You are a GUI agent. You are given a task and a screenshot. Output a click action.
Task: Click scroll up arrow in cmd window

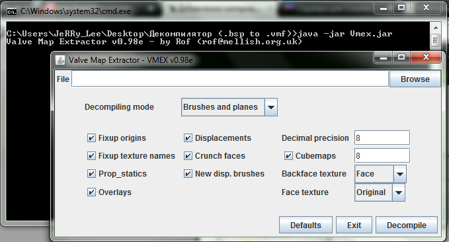[436, 28]
